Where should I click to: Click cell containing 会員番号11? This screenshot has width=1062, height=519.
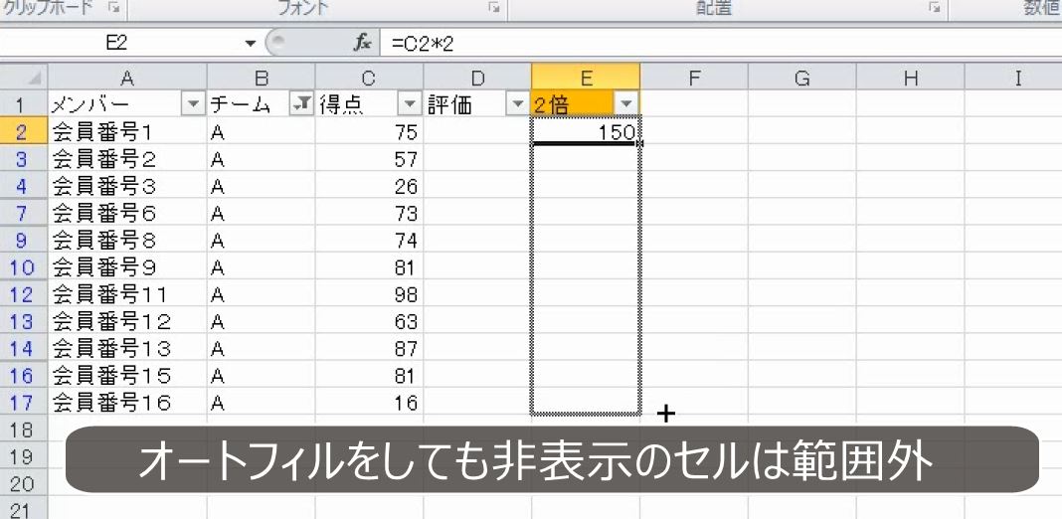127,294
